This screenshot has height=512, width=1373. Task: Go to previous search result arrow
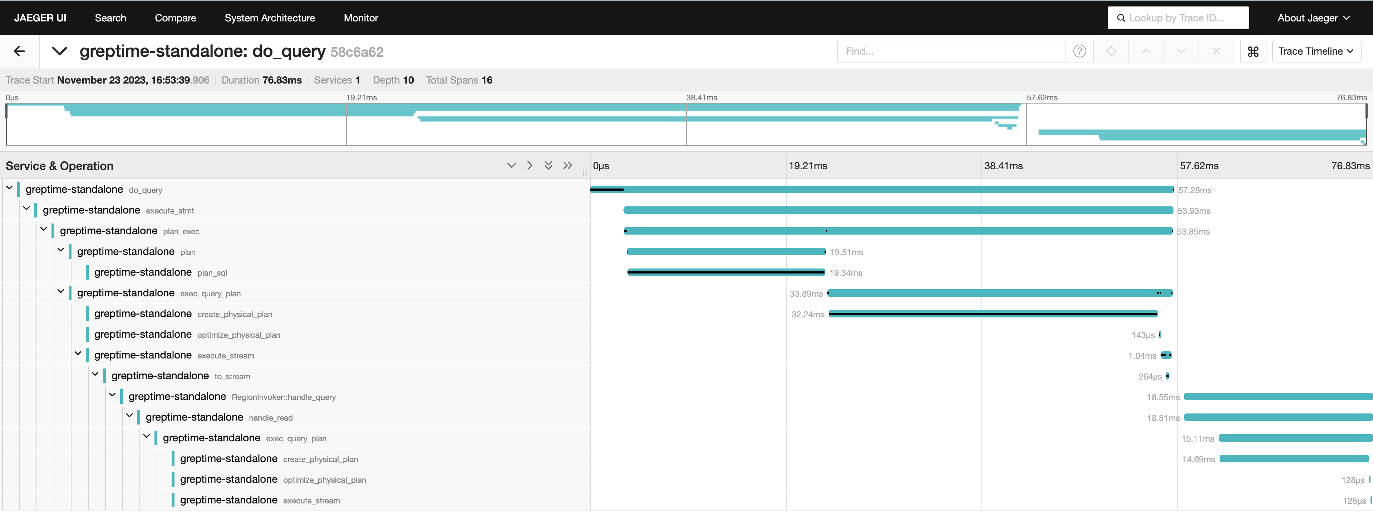click(1146, 52)
